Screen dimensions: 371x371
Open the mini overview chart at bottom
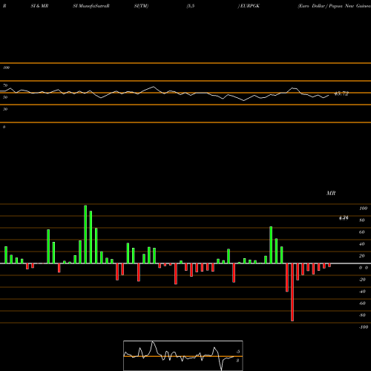click(183, 355)
